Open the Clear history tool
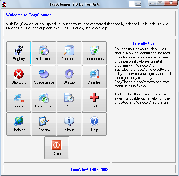The width and height of the screenshot is (179, 176). coord(44,100)
